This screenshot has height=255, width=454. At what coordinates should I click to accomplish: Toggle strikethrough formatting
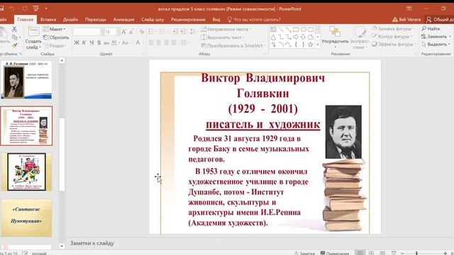(106, 42)
